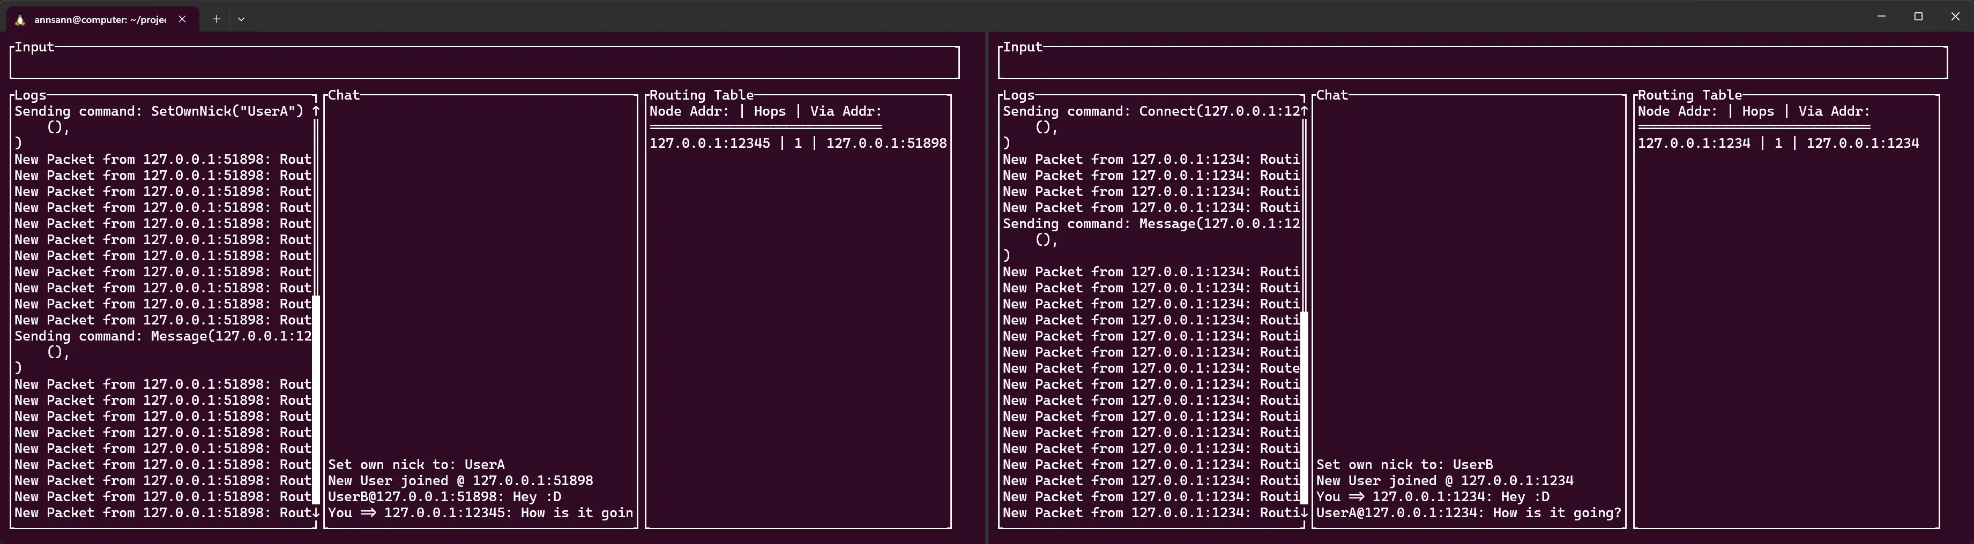Maximize the terminal window
The width and height of the screenshot is (1974, 544).
[1918, 16]
